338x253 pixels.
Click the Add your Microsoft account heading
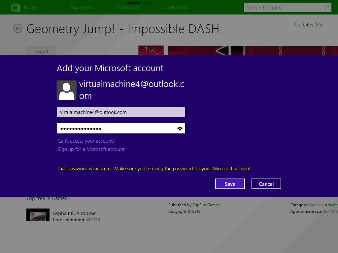tap(110, 68)
